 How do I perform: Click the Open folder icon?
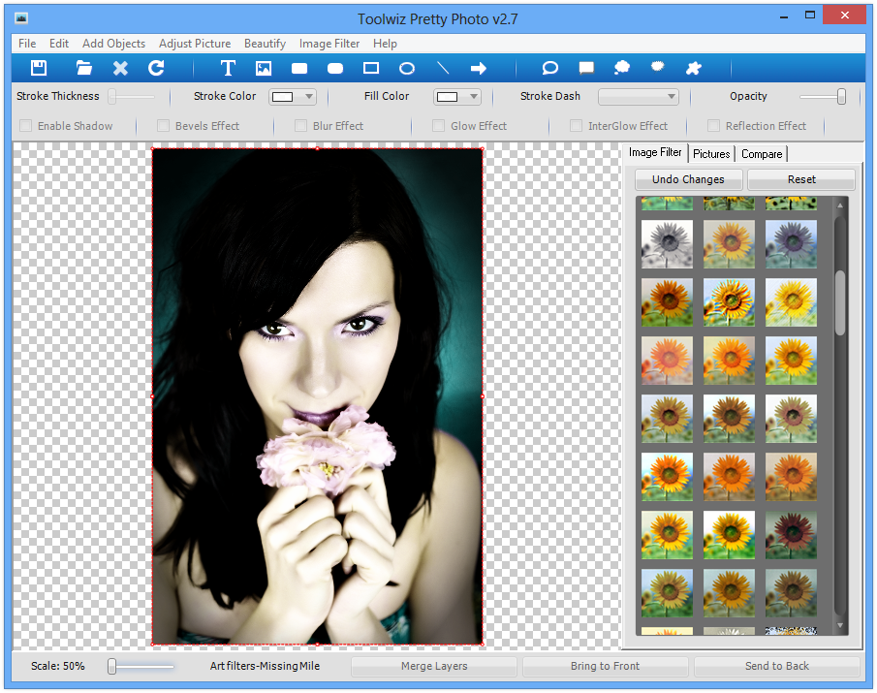coord(84,68)
